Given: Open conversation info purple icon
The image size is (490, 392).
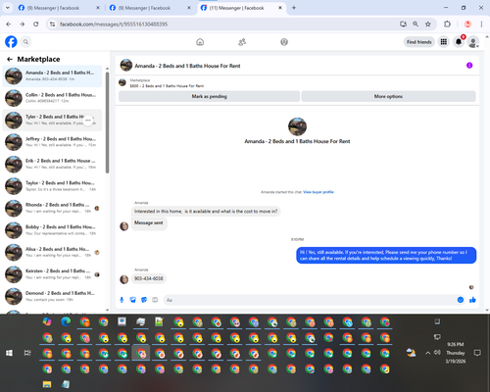Looking at the screenshot, I should point(469,66).
